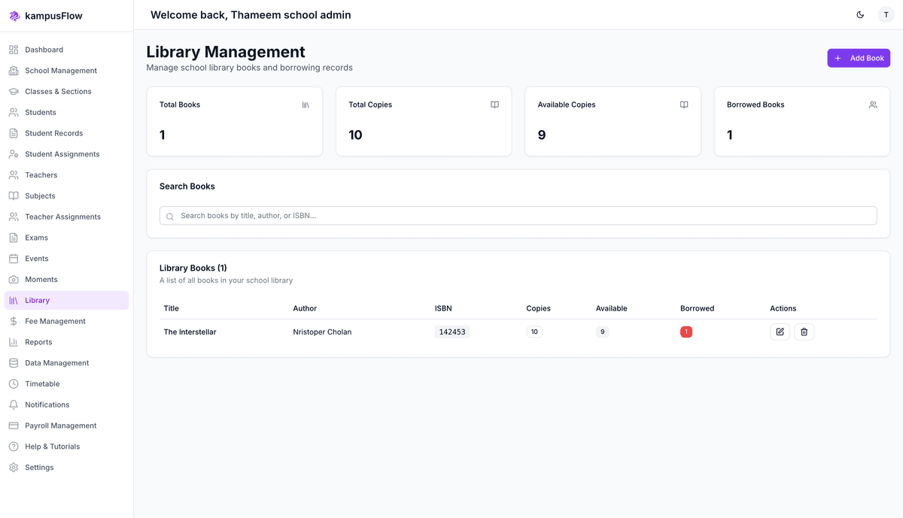Click the ISBN 142453 badge
This screenshot has width=903, height=518.
451,332
